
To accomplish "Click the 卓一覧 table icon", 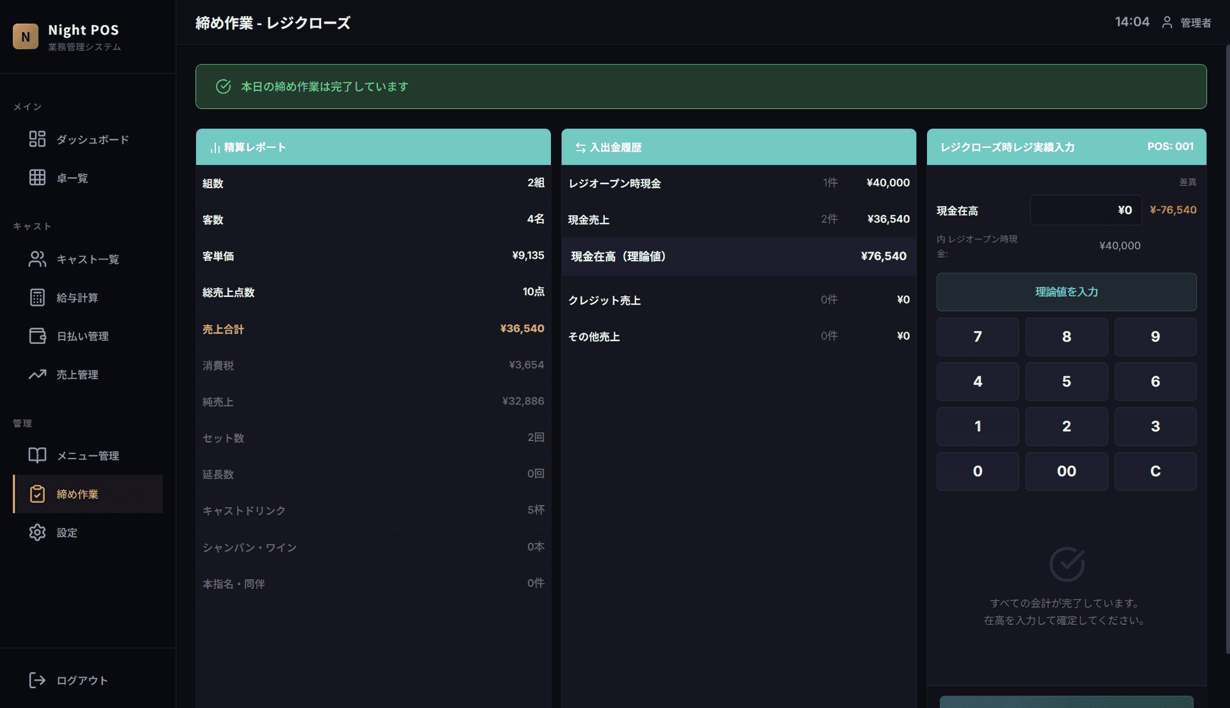I will click(37, 177).
